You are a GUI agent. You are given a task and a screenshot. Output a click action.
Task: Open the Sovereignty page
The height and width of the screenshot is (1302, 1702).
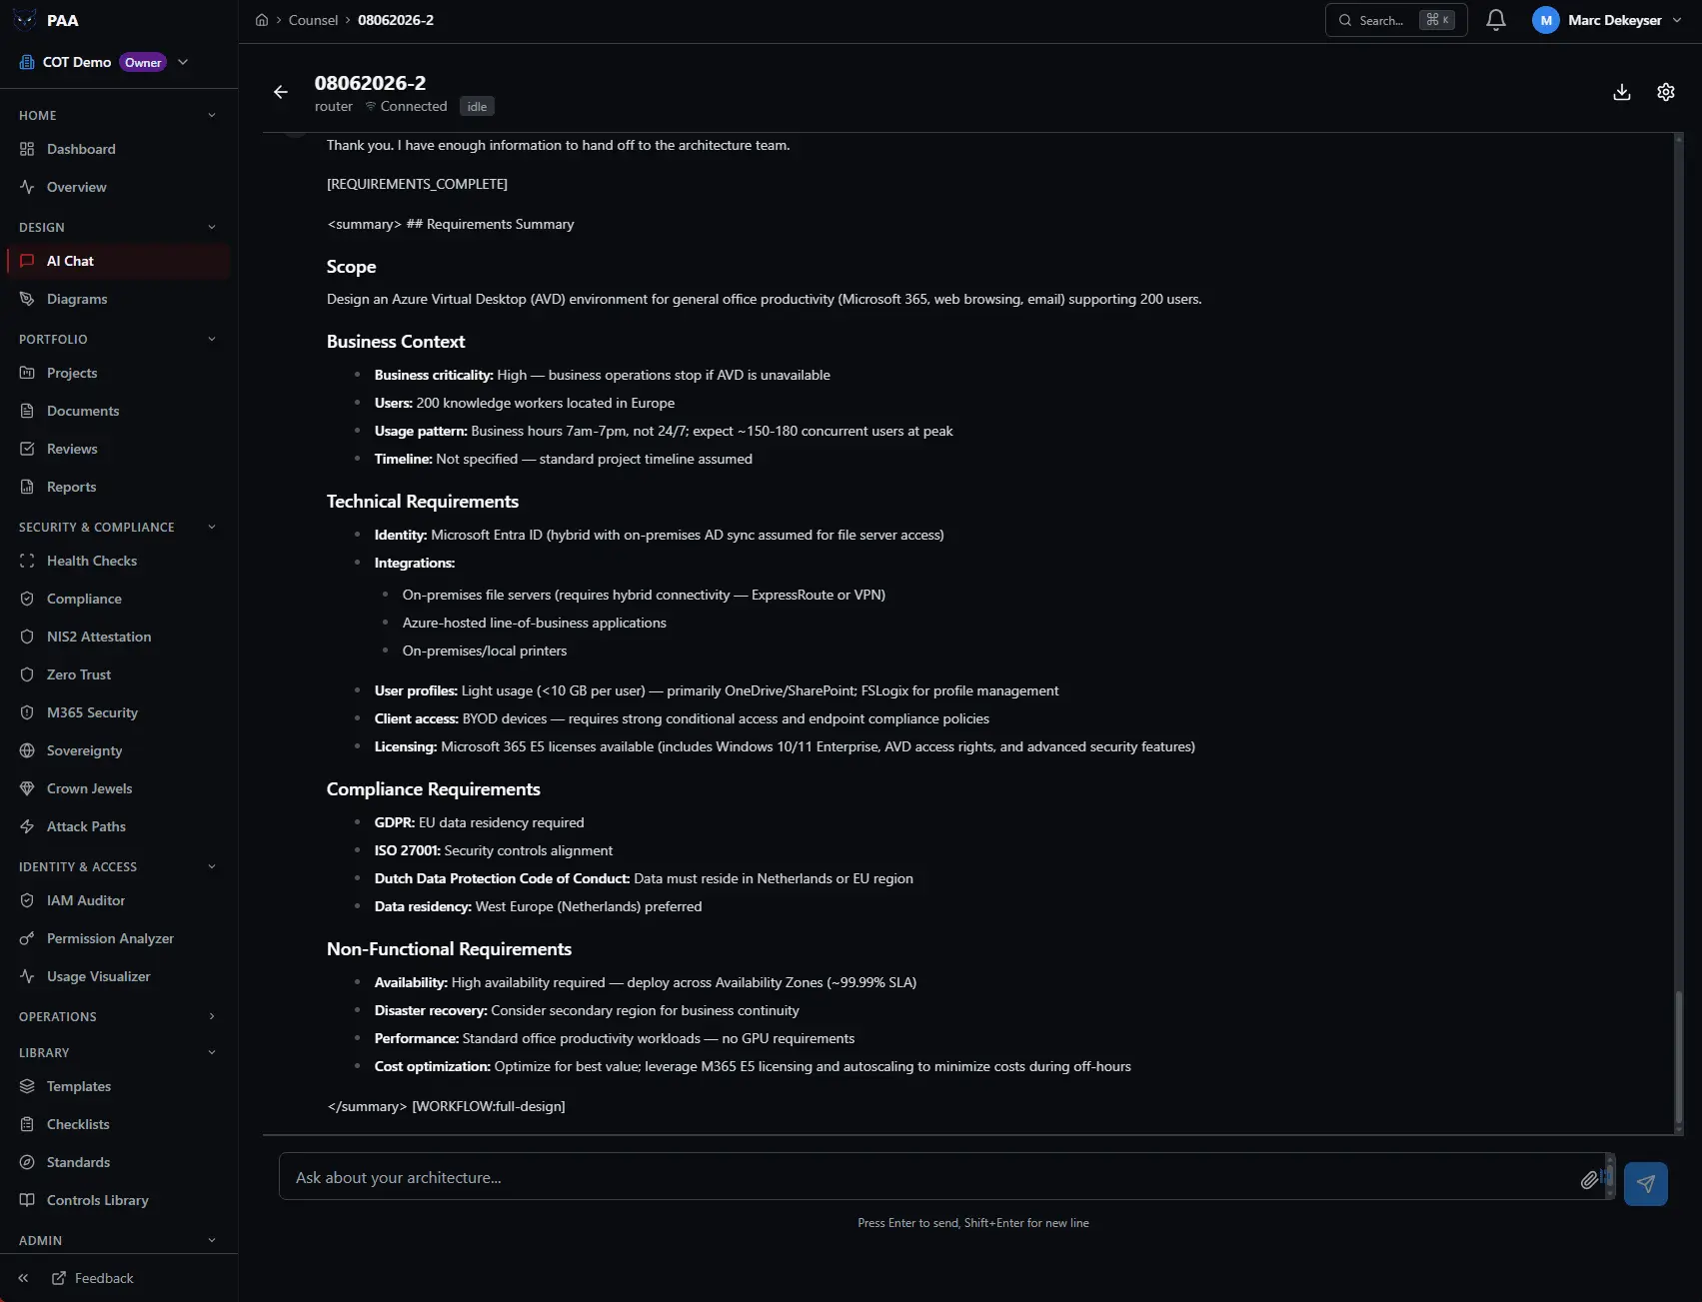[119, 750]
